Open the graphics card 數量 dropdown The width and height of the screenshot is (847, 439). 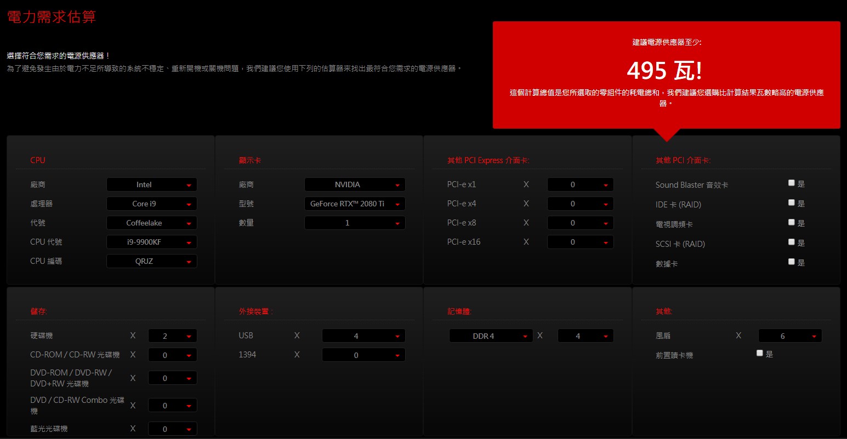click(x=354, y=223)
